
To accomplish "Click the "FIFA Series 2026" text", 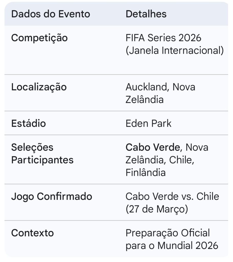I will coord(163,38).
